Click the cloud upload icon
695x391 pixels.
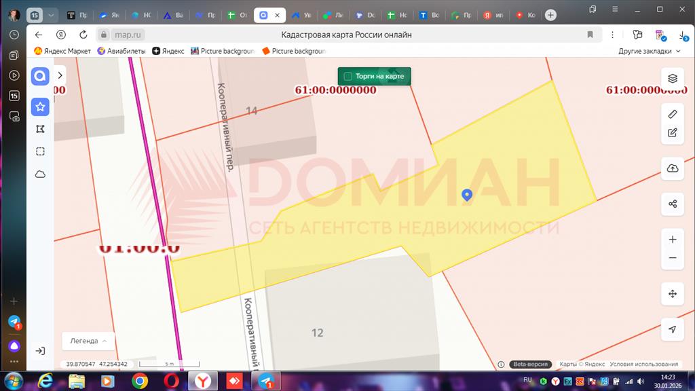672,168
